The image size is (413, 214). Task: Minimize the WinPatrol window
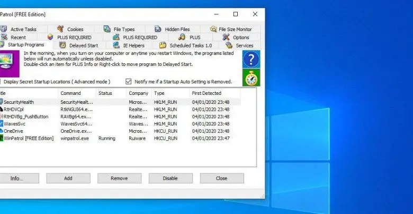[216, 14]
